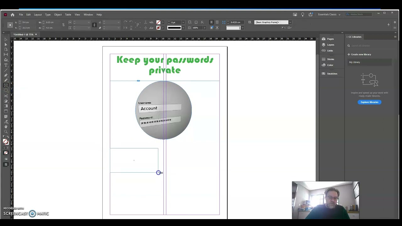Select the Zoom tool
402x226 pixels.
6,132
